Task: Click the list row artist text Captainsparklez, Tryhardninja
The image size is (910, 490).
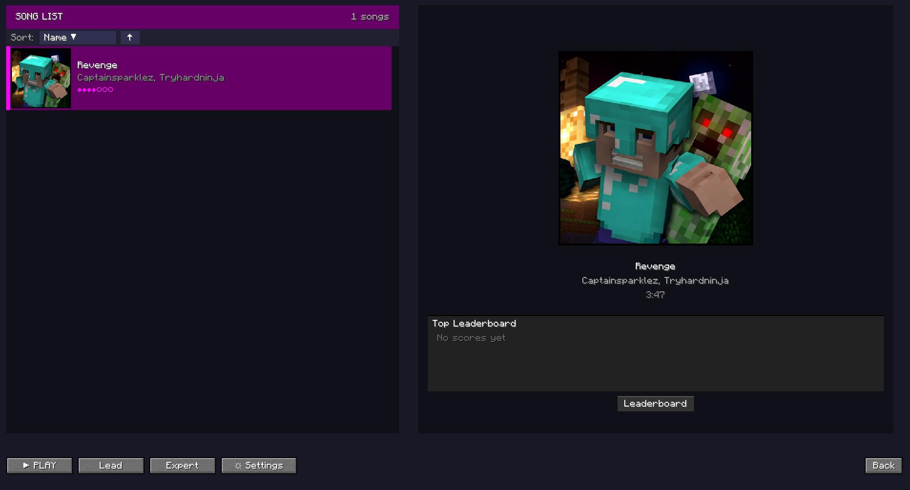Action: [151, 77]
